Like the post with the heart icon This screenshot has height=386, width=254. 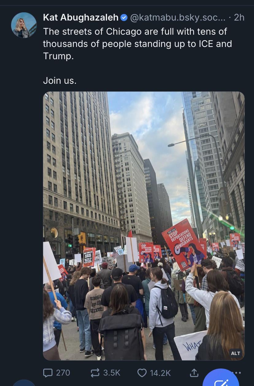coord(142,372)
